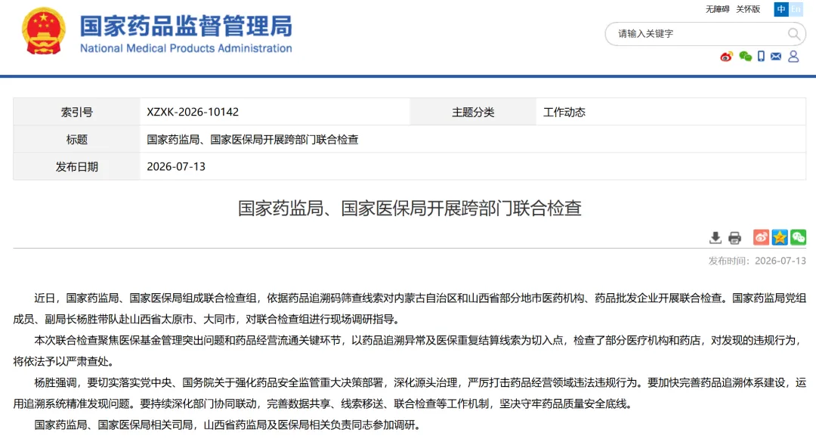The height and width of the screenshot is (442, 816).
Task: Print the article with printer icon
Action: point(735,238)
